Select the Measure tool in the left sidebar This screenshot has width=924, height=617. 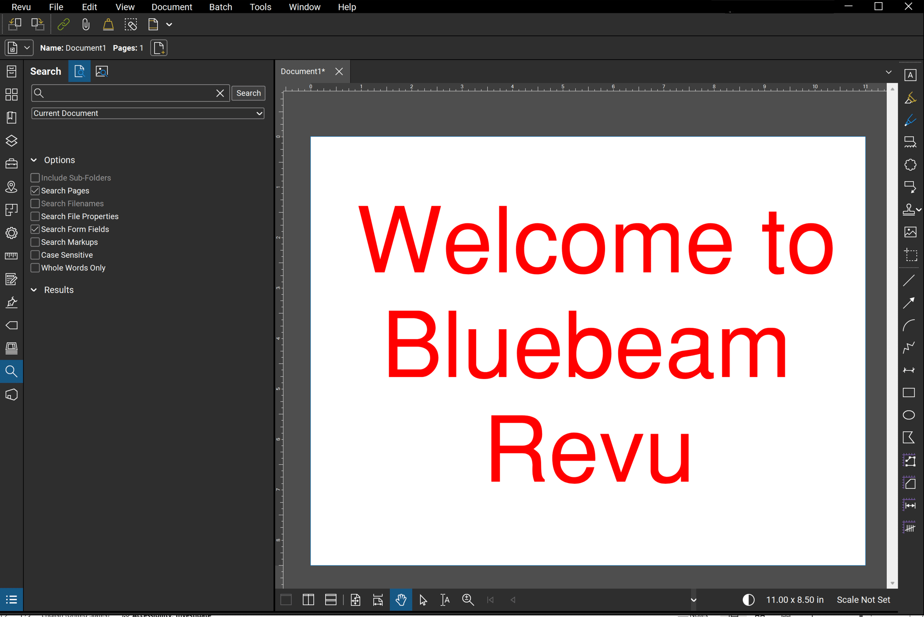tap(12, 256)
